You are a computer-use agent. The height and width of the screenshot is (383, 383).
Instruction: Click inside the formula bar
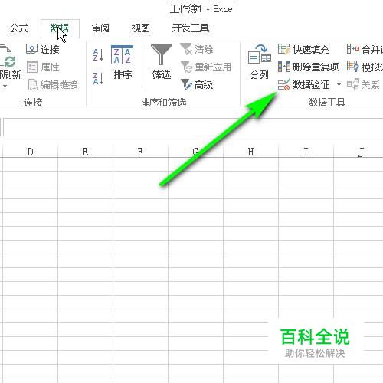[x=193, y=127]
